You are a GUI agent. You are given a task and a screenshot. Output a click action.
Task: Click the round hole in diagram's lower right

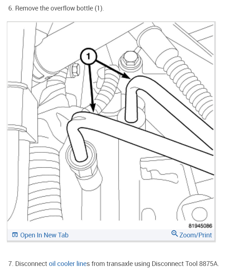pos(199,214)
